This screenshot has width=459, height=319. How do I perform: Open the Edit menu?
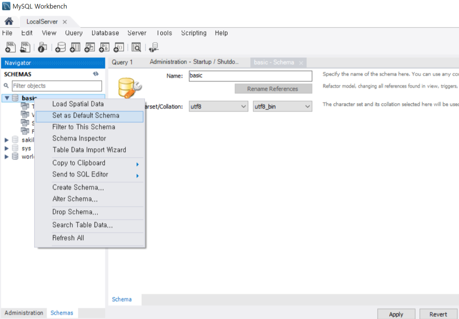point(27,33)
